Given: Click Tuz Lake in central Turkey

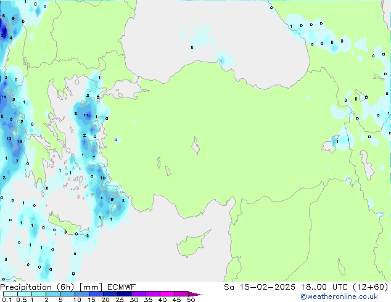Looking at the screenshot, I should [197, 148].
